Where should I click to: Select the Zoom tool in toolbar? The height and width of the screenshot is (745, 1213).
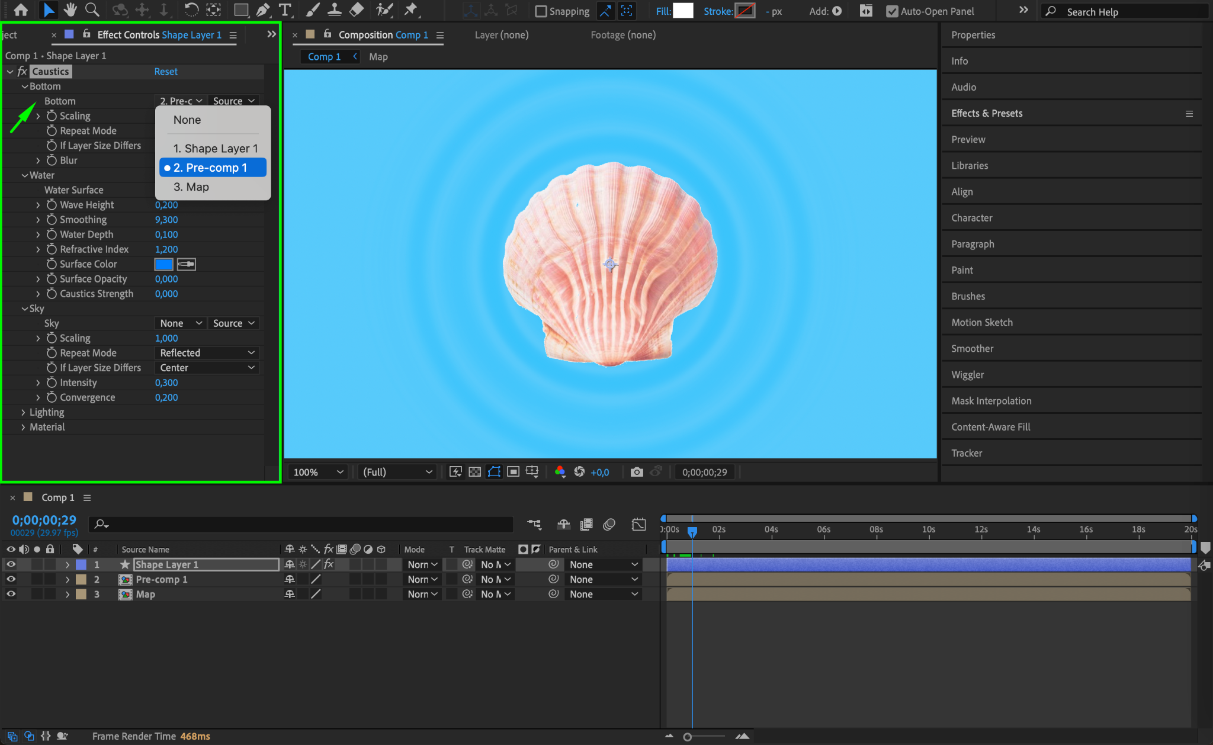pos(92,9)
